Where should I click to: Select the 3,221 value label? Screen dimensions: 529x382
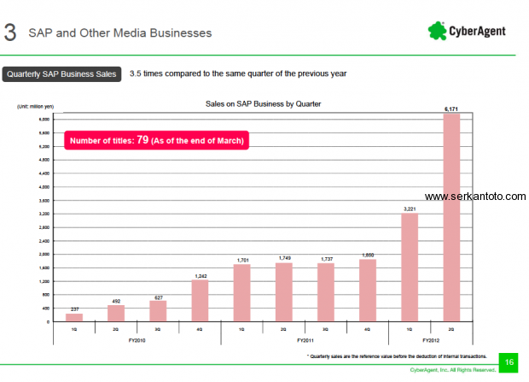click(x=410, y=209)
